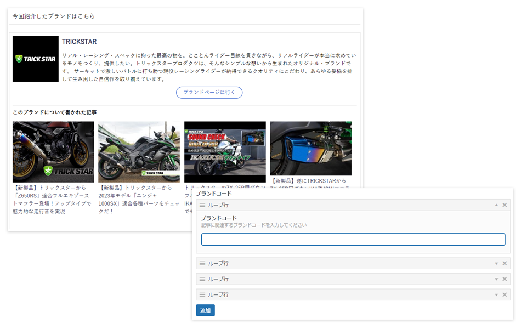Screen dimensions: 521x329
Task: Expand the second ループ行 with its down arrow
Action: tap(496, 263)
